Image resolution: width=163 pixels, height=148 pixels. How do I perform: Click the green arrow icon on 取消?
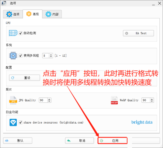69,141
